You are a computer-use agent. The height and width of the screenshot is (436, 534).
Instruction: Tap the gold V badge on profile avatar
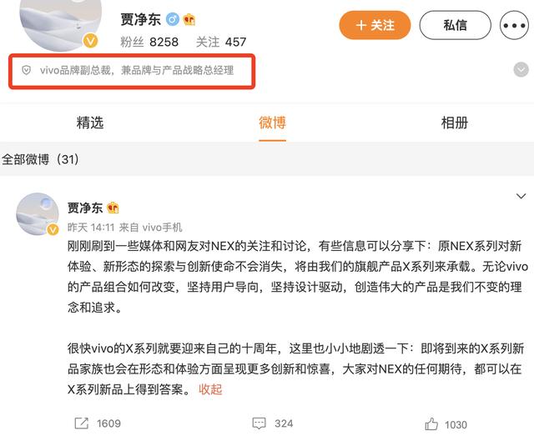[x=91, y=42]
